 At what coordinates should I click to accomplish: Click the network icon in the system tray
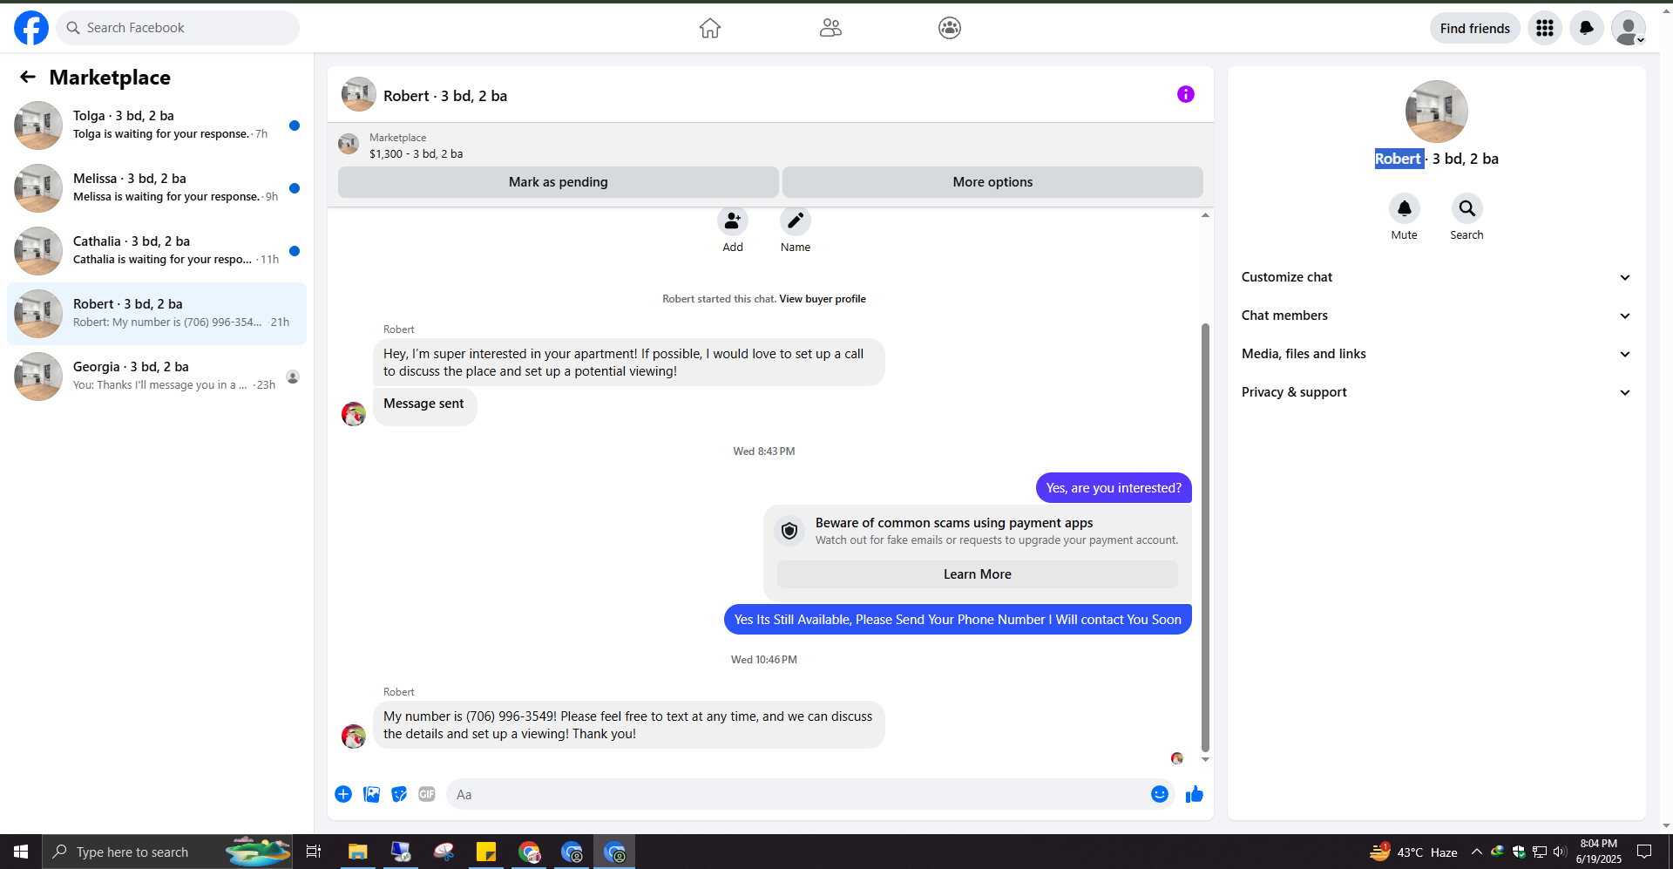pos(1540,852)
